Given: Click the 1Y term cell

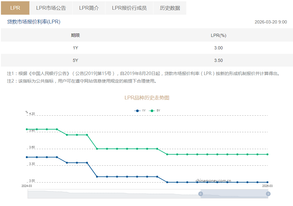Looking at the screenshot, I should point(75,48).
